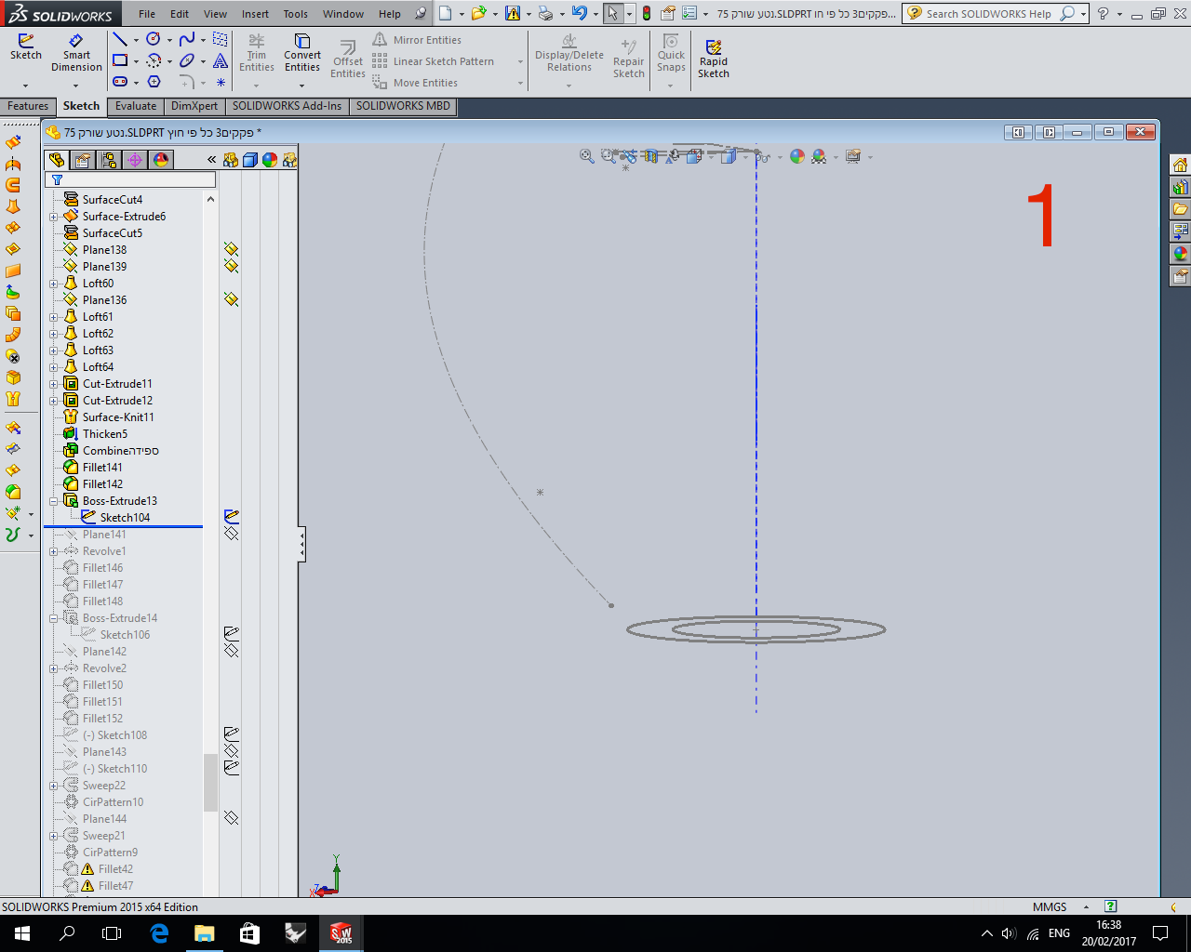
Task: Click Undo icon in top toolbar
Action: coord(580,14)
